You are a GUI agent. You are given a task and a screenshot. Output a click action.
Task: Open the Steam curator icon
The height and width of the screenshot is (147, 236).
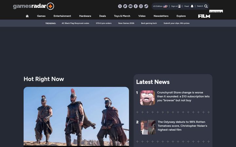coord(146,6)
